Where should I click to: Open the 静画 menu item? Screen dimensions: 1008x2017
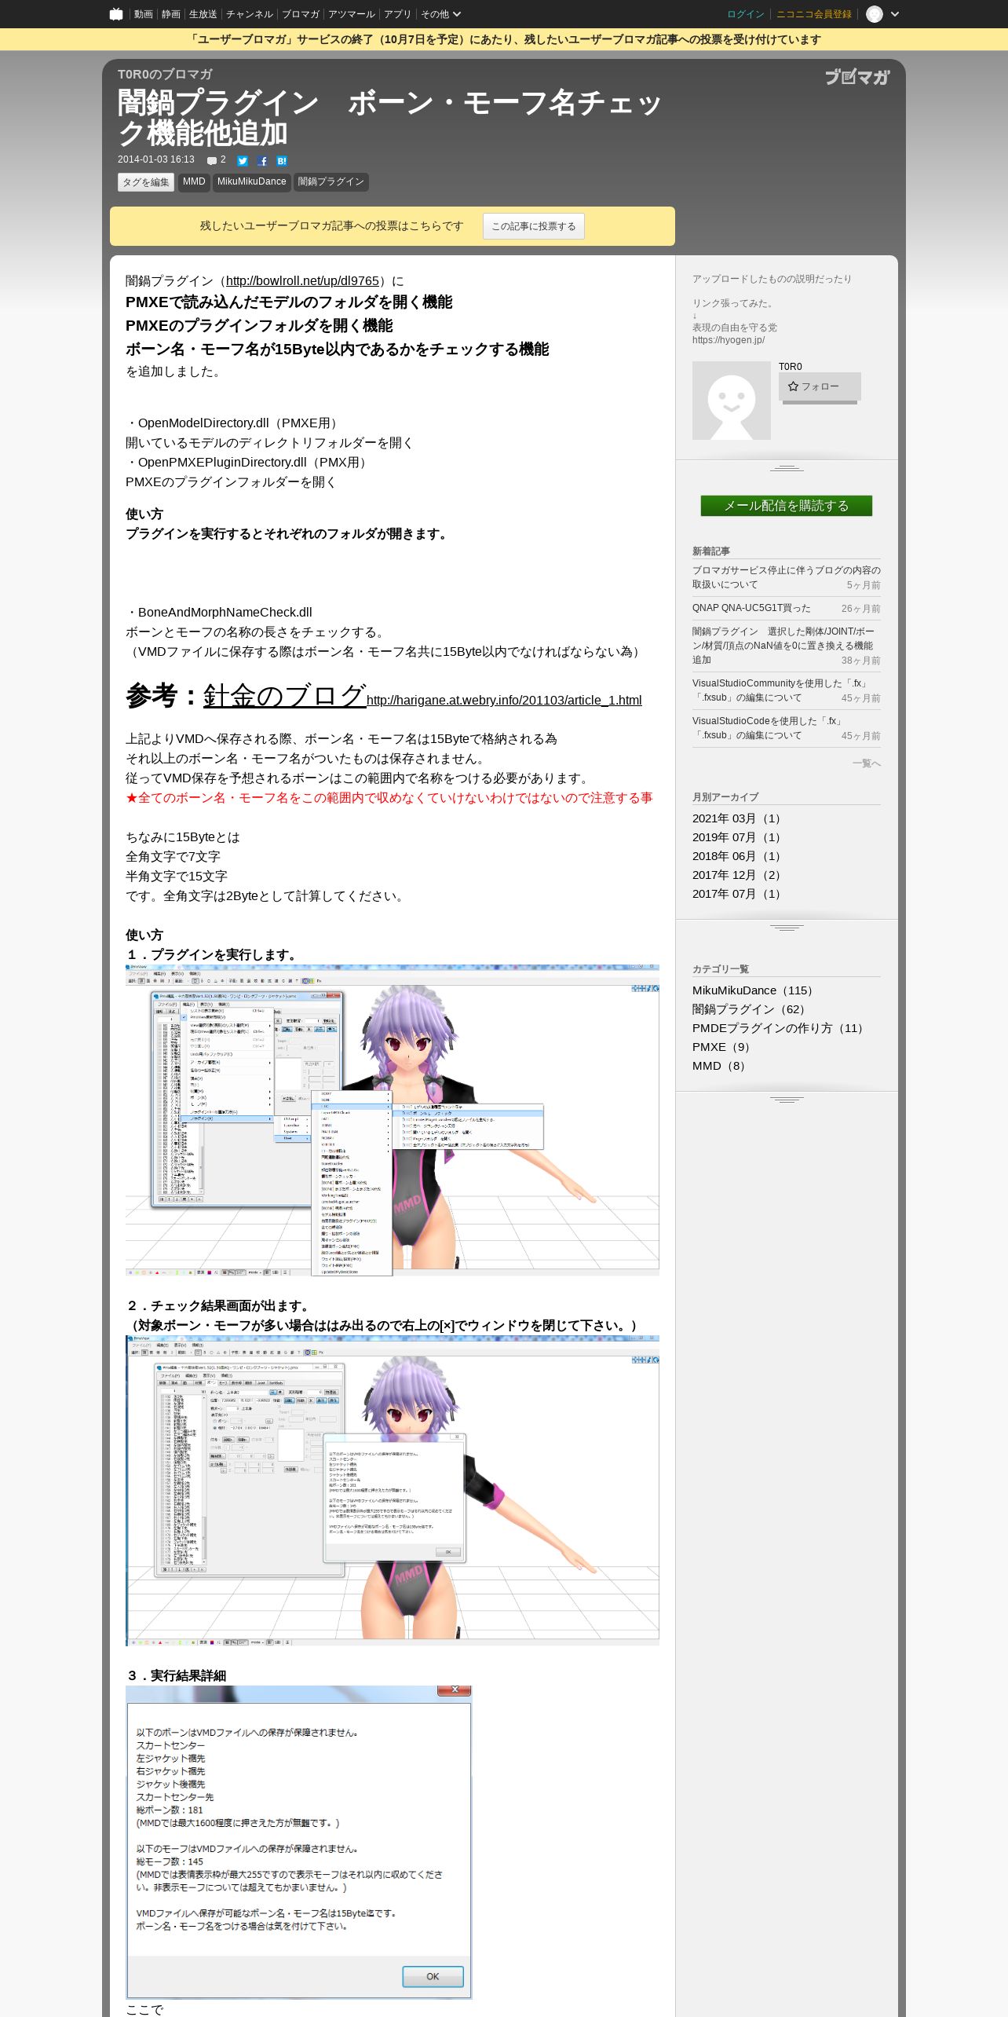(170, 14)
